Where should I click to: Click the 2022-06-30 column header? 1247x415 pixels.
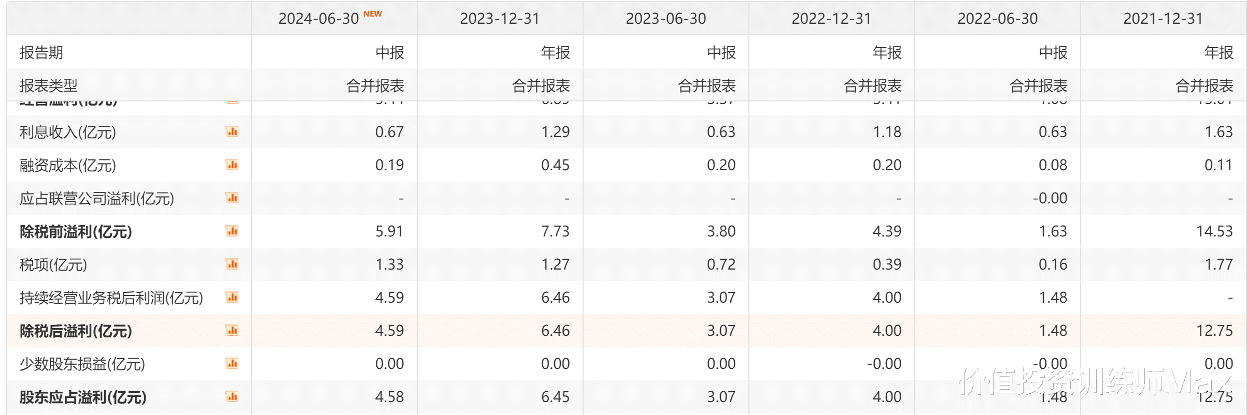coord(997,19)
